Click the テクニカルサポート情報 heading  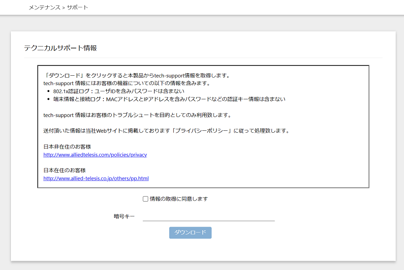(61, 48)
